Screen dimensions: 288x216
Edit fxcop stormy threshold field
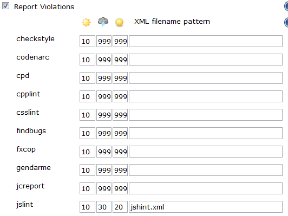point(104,152)
